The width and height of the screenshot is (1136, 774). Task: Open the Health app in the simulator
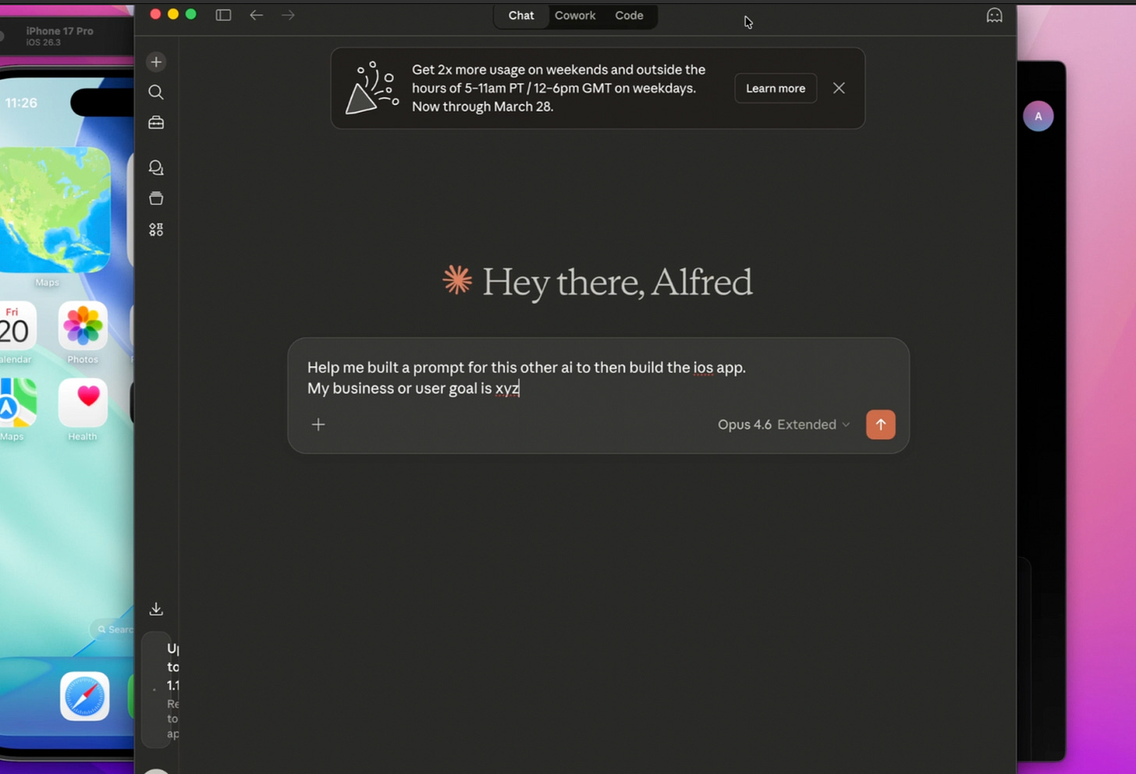point(83,403)
